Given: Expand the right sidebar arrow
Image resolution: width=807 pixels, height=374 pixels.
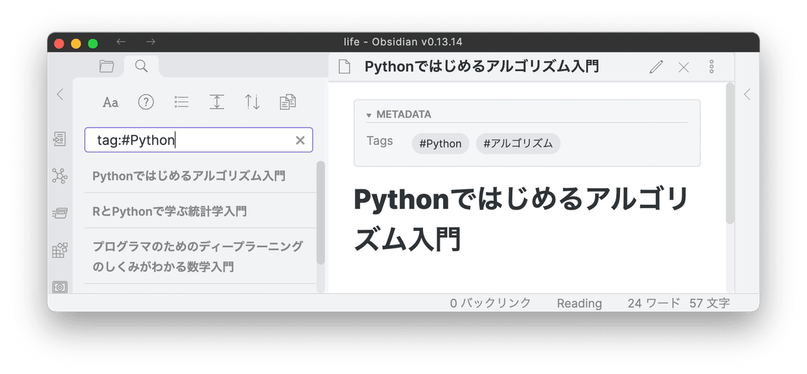Looking at the screenshot, I should (x=747, y=95).
